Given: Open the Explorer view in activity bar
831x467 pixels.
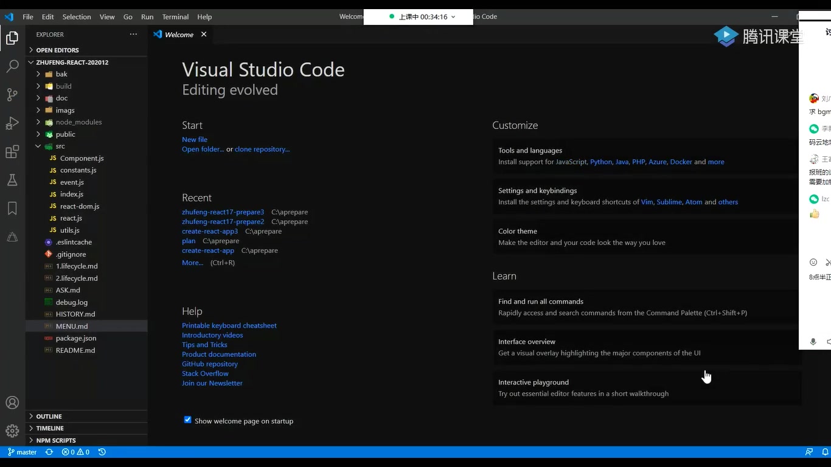Looking at the screenshot, I should (x=12, y=38).
